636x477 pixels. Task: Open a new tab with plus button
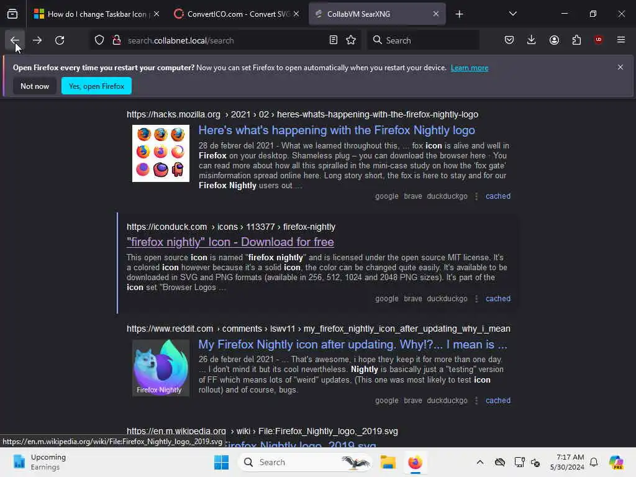[x=459, y=14]
